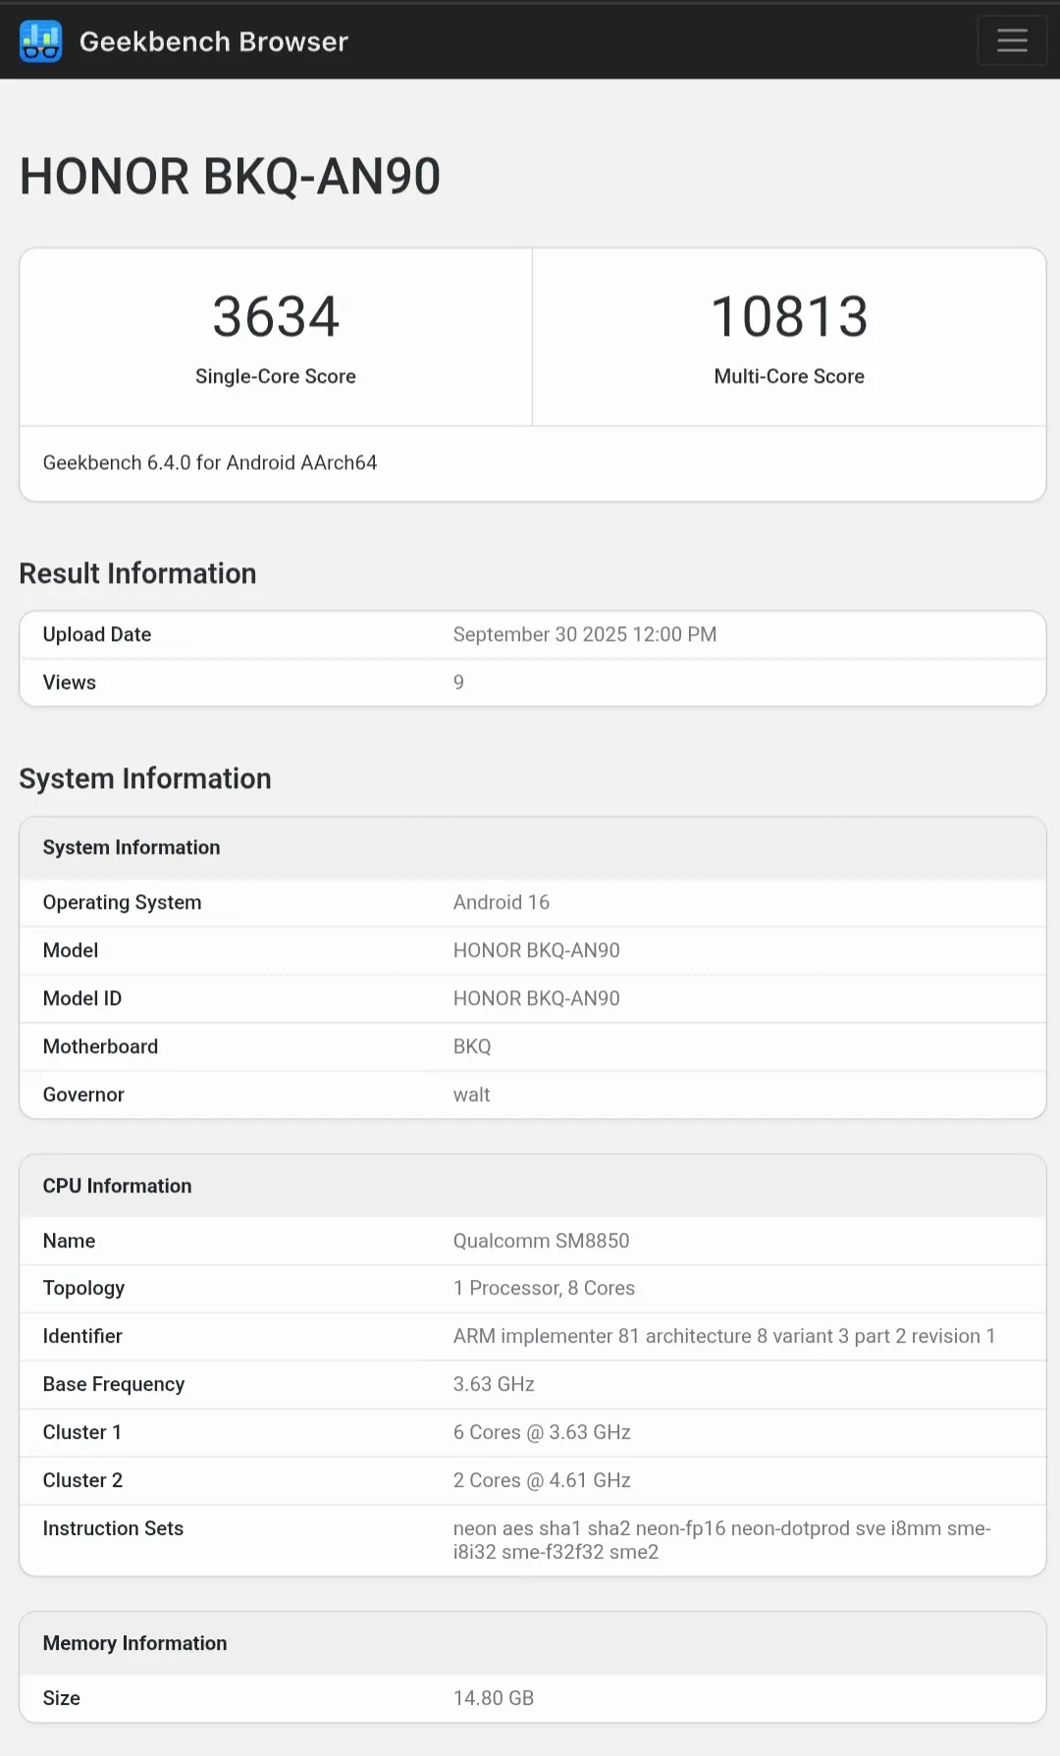Click the ARM implementer identifier value
Image resolution: width=1060 pixels, height=1756 pixels.
click(723, 1336)
